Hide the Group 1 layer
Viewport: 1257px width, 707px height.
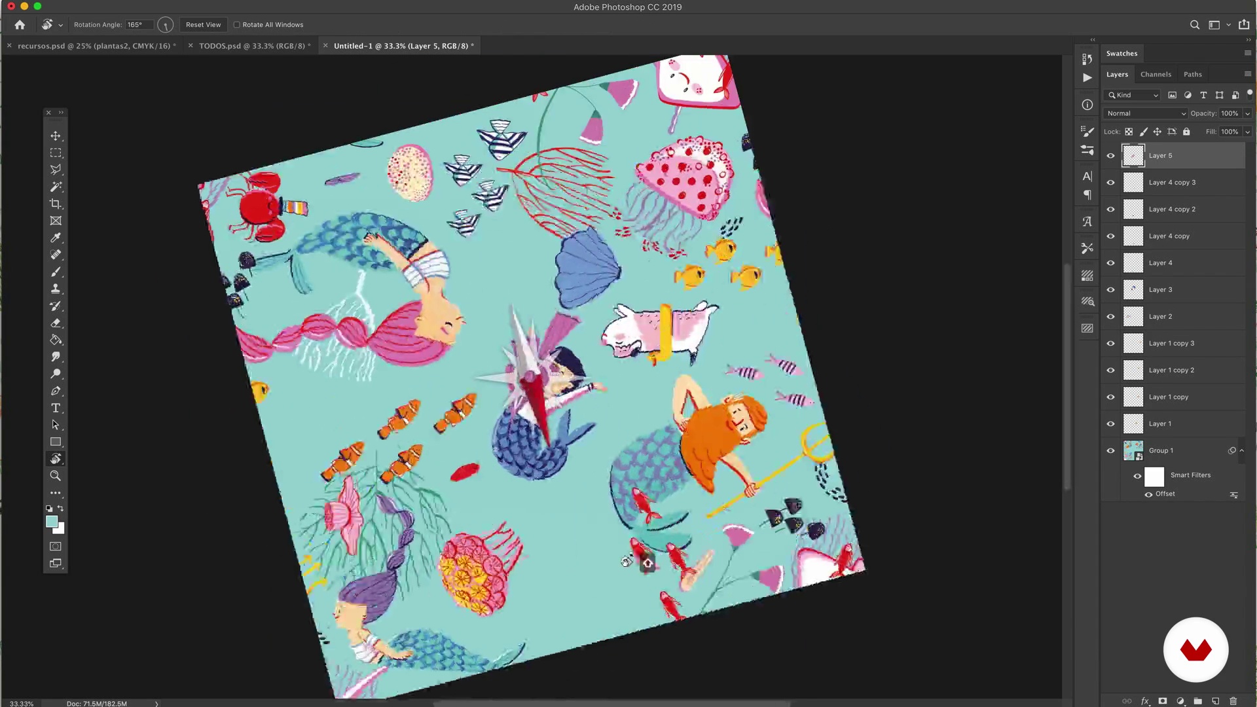click(1110, 451)
